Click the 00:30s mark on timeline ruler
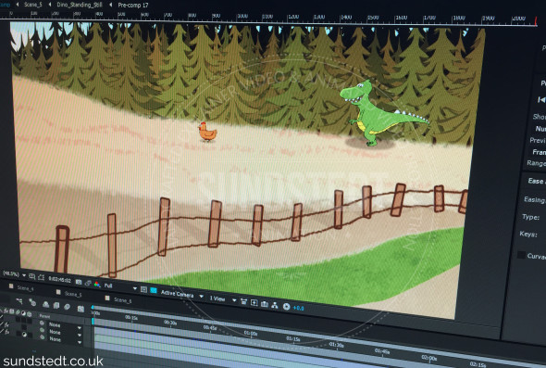The width and height of the screenshot is (546, 368). coord(170,324)
